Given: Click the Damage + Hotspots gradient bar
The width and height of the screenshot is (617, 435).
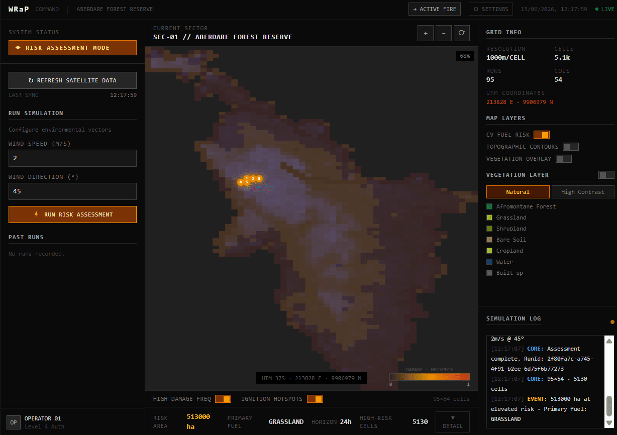Looking at the screenshot, I should [430, 377].
